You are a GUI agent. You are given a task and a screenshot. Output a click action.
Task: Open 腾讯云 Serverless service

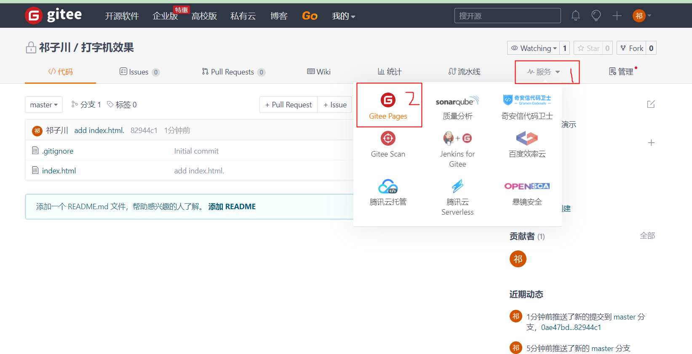point(457,197)
